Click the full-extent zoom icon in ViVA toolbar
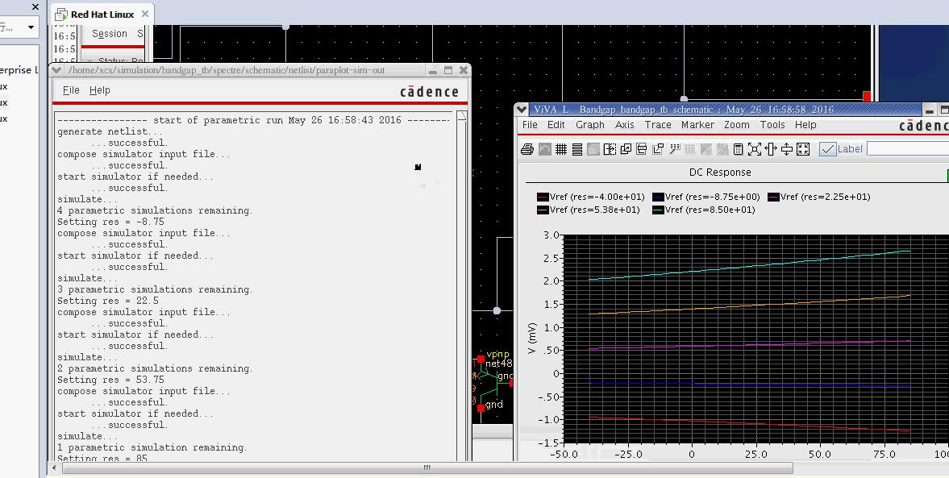Image resolution: width=949 pixels, height=478 pixels. point(803,149)
